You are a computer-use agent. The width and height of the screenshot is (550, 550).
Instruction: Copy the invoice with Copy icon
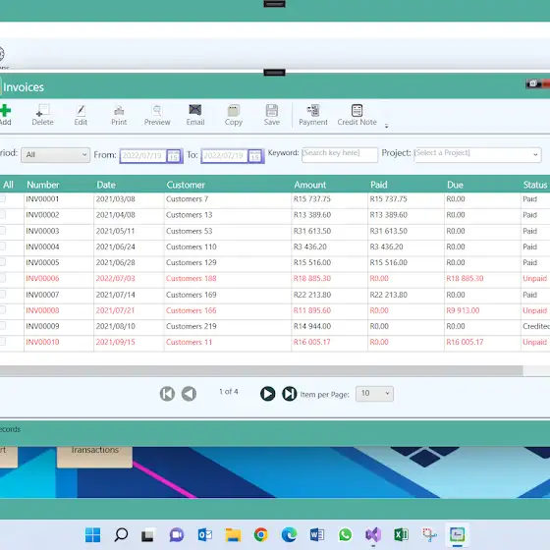(234, 115)
